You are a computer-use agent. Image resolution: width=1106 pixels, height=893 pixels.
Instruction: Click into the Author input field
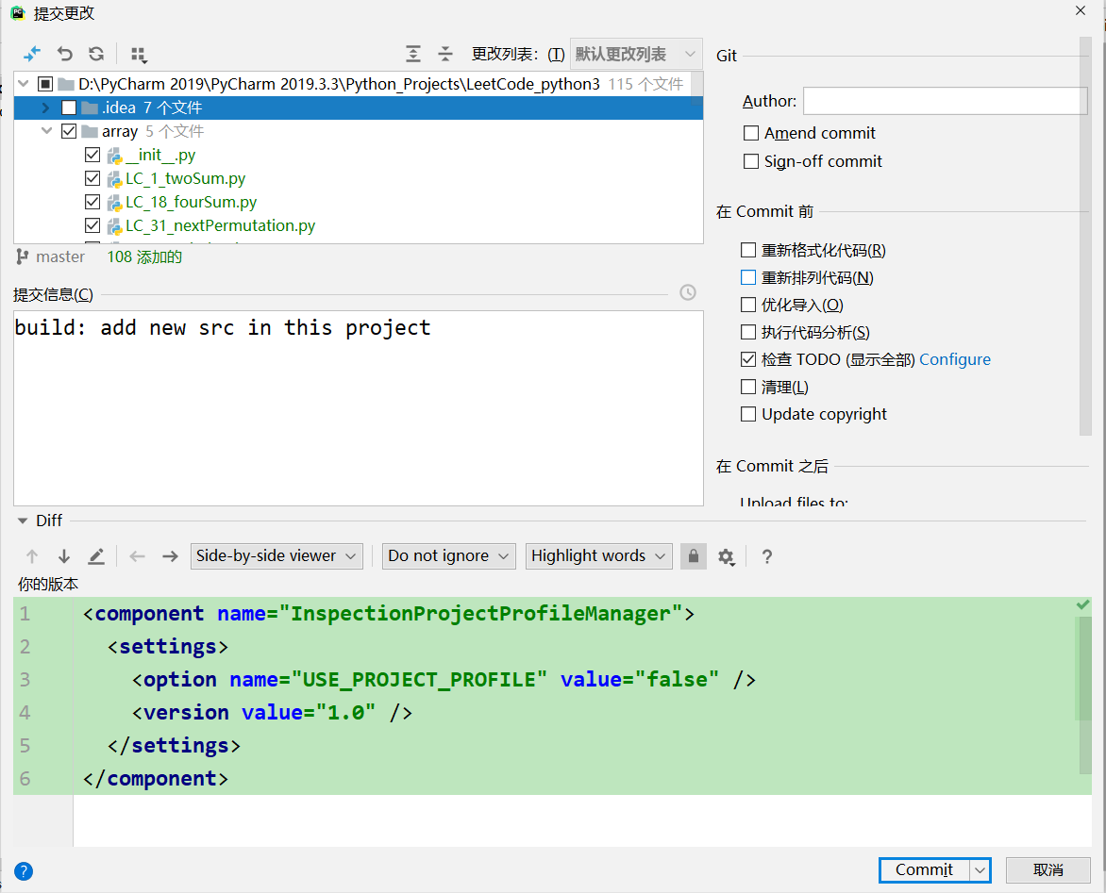946,101
